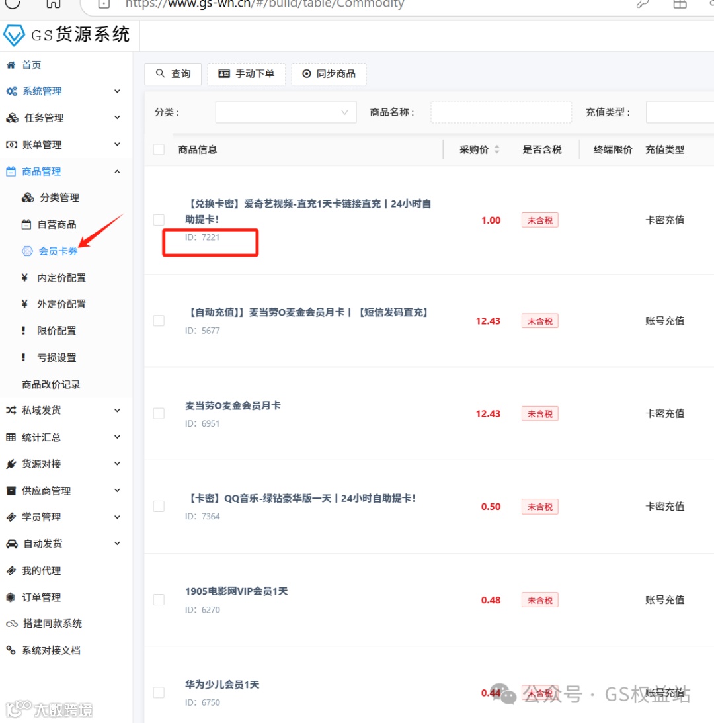Expand the 自动发货 menu chevron
The height and width of the screenshot is (723, 714).
tap(118, 543)
